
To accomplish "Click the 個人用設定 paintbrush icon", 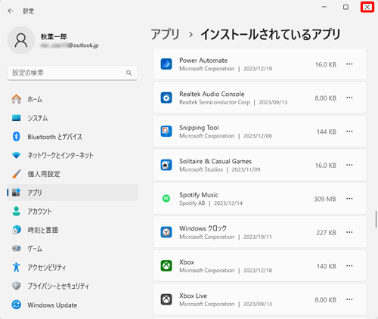I will click(17, 174).
